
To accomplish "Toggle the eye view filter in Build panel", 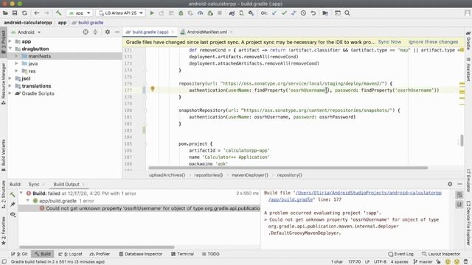I will pos(13,214).
